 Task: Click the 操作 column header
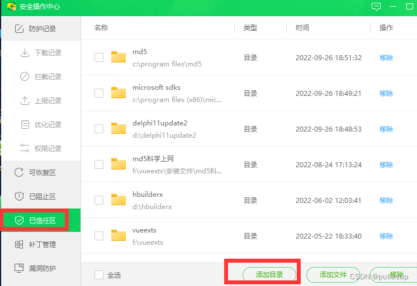pyautogui.click(x=386, y=27)
